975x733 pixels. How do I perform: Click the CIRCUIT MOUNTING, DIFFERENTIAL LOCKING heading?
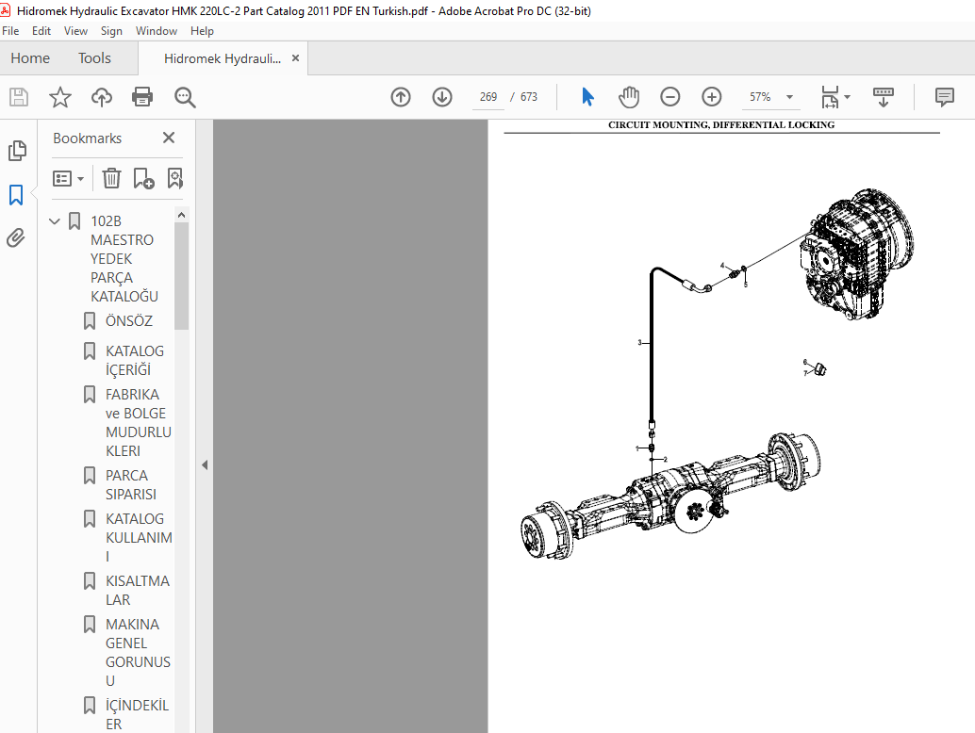(721, 125)
